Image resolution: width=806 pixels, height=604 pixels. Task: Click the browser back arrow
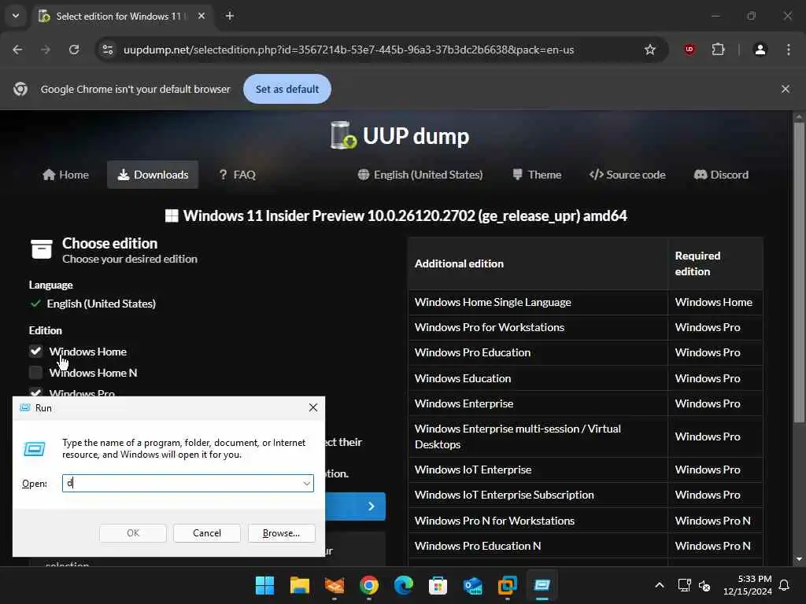pos(17,50)
